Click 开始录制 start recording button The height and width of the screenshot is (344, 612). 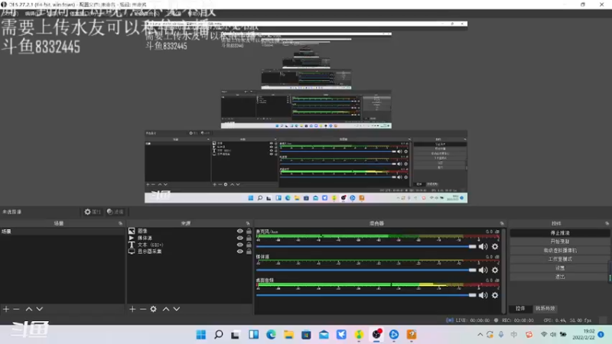click(x=560, y=242)
